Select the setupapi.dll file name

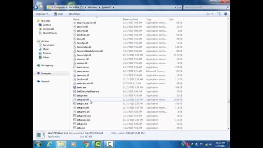point(83,99)
